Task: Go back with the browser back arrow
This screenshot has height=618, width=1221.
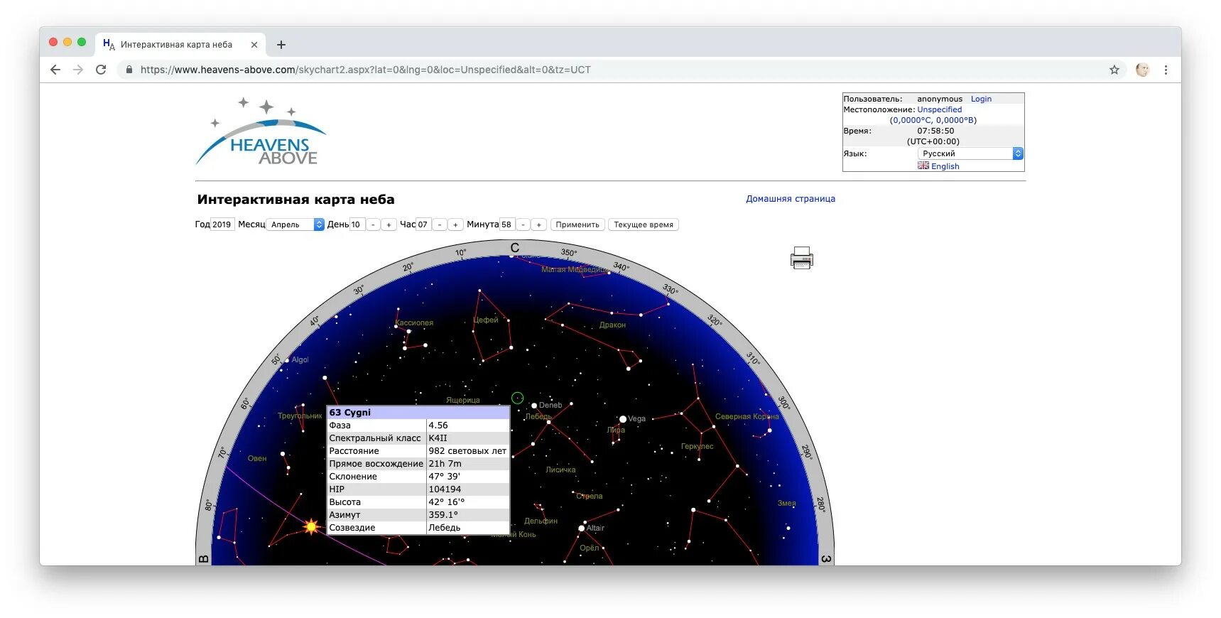Action: click(55, 70)
